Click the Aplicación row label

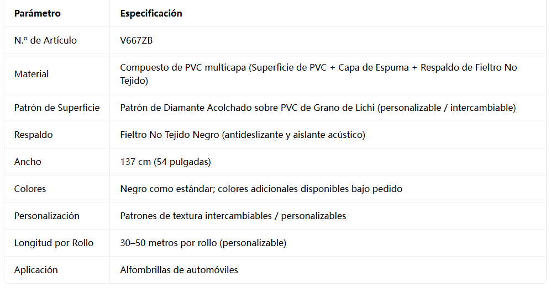(x=36, y=270)
